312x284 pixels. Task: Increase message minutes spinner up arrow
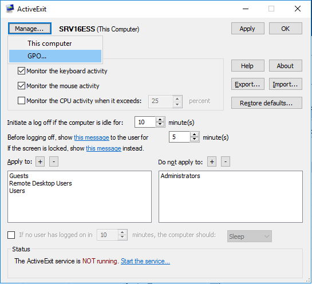[x=194, y=135]
